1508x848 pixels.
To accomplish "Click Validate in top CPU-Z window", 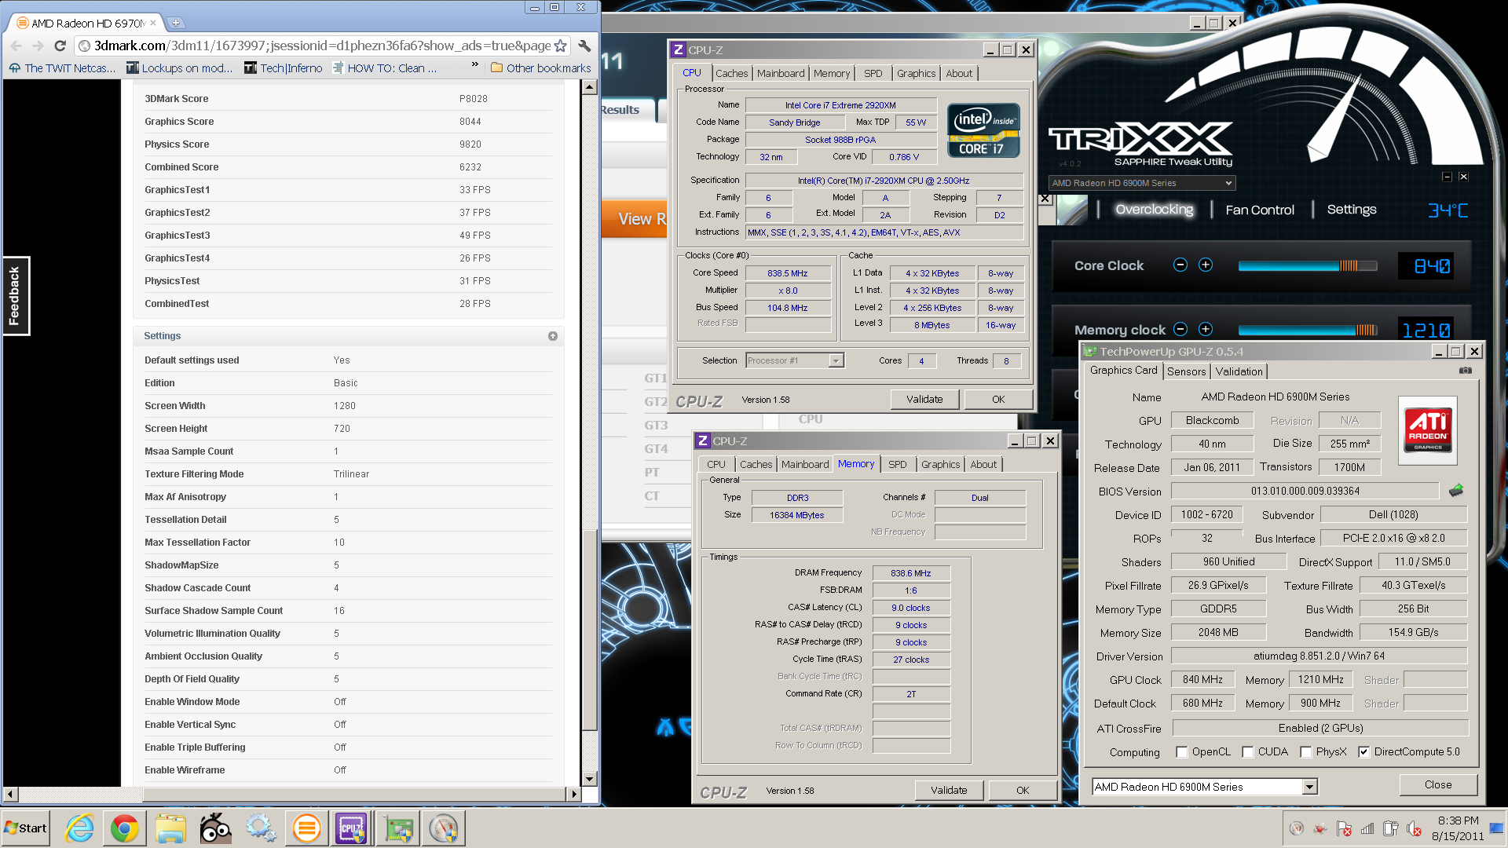I will click(924, 399).
